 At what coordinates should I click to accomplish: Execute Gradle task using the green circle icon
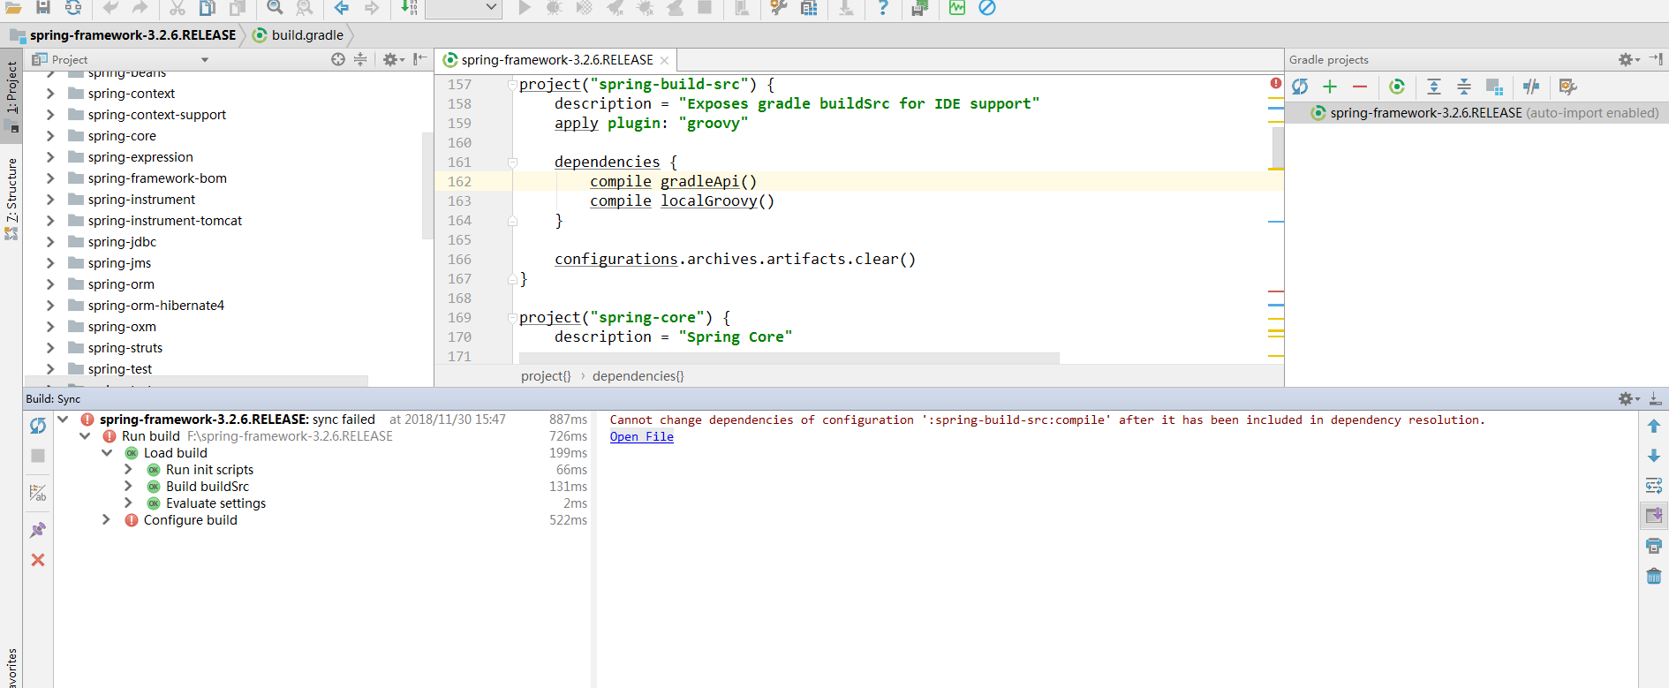[x=1397, y=87]
